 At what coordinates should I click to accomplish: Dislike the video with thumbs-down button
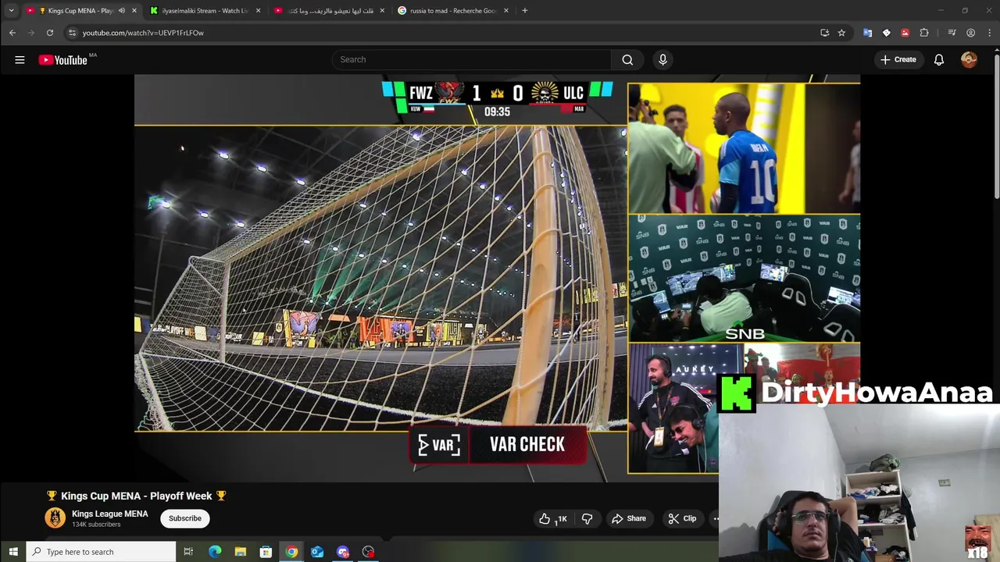587,518
